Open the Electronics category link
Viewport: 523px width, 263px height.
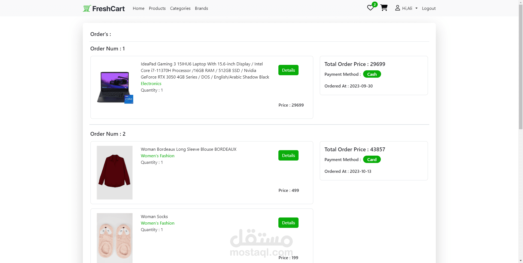(x=151, y=83)
